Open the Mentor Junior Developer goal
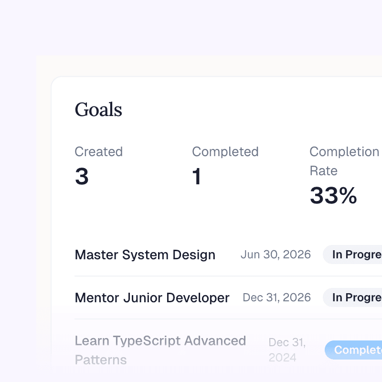 152,298
